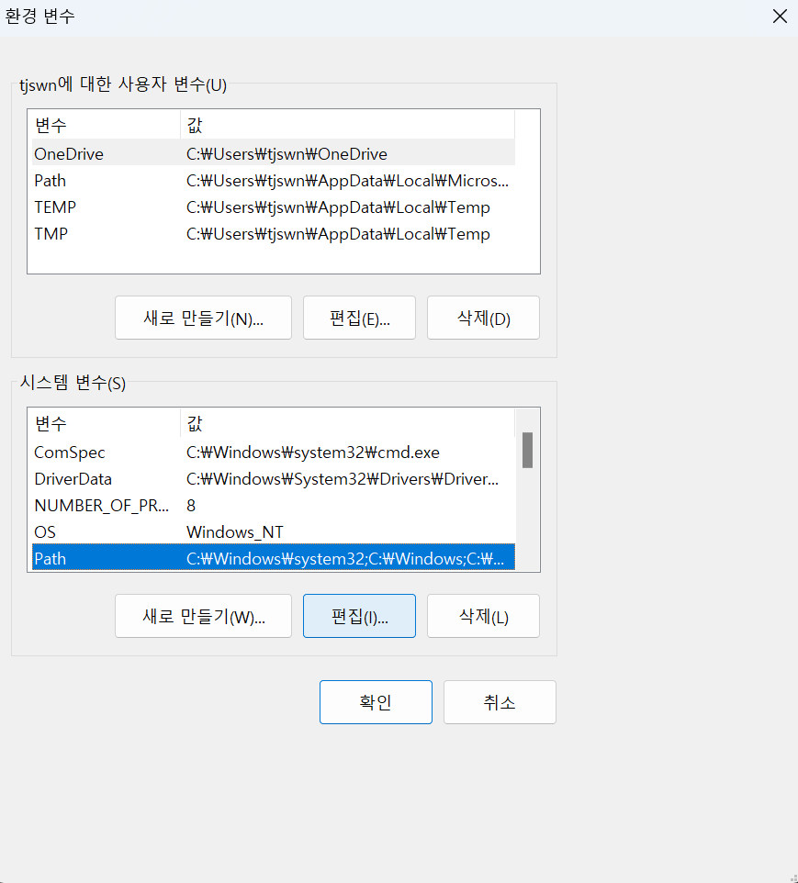The width and height of the screenshot is (798, 883).
Task: Select the TEMP user variable row
Action: pyautogui.click(x=274, y=207)
